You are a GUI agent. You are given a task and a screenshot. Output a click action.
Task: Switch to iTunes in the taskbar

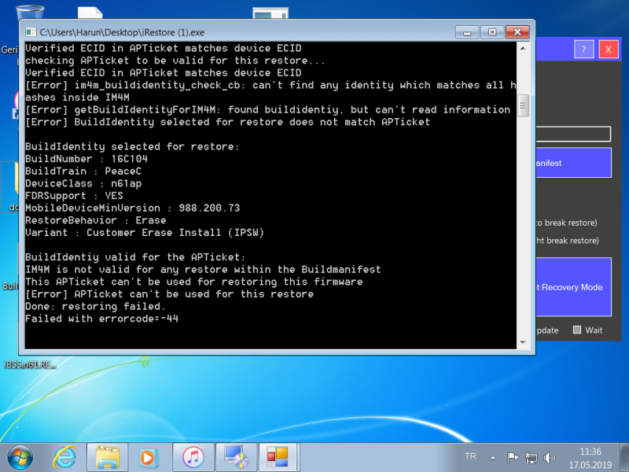pyautogui.click(x=193, y=456)
